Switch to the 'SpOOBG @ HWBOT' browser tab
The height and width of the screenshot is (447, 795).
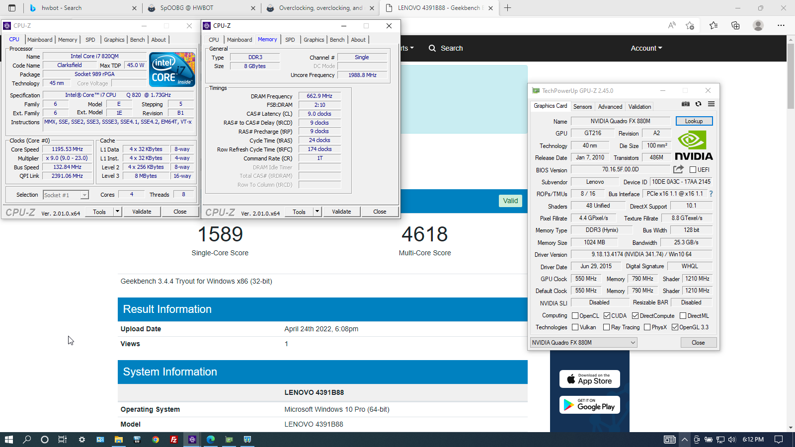[x=200, y=8]
